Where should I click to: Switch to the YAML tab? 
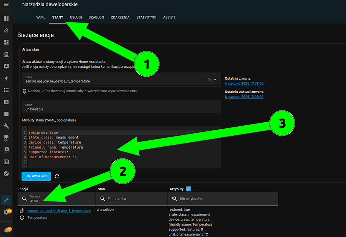pos(41,17)
